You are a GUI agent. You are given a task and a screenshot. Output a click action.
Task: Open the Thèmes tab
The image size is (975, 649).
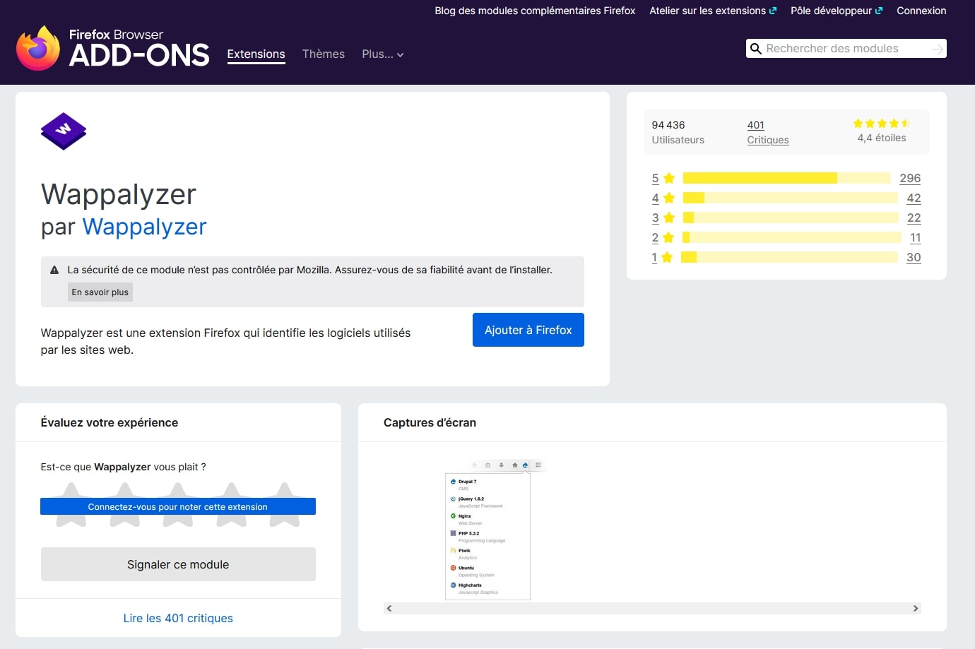(324, 54)
